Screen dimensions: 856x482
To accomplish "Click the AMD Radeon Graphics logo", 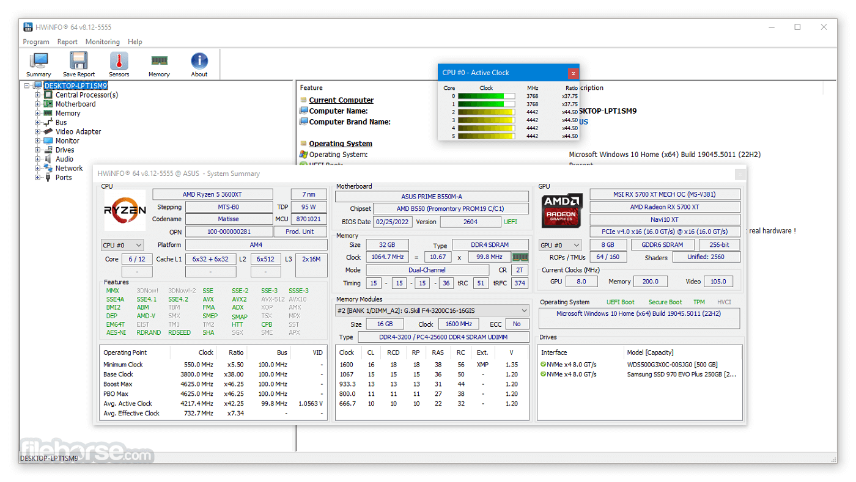I will (561, 211).
